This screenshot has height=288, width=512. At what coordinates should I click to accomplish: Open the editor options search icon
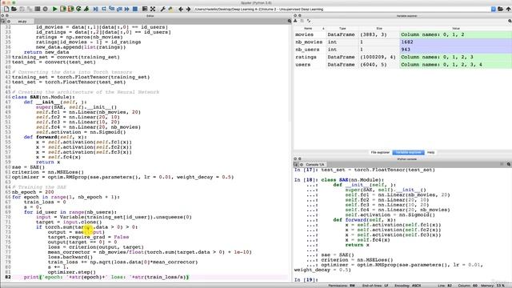click(290, 22)
